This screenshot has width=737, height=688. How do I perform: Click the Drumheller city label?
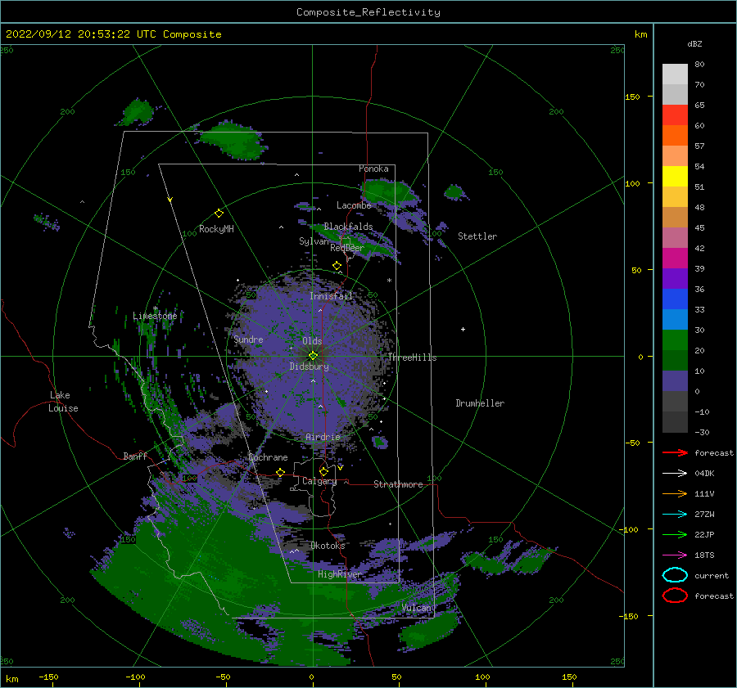[480, 403]
